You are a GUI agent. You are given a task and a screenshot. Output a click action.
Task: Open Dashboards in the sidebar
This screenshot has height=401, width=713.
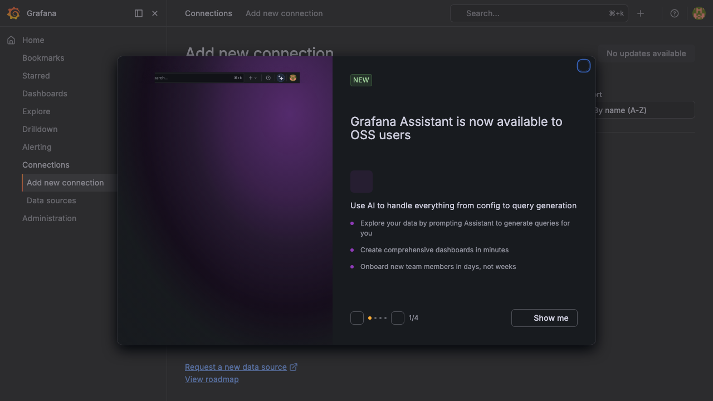pos(45,94)
